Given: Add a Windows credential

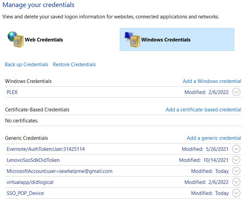Looking at the screenshot, I should coord(212,81).
